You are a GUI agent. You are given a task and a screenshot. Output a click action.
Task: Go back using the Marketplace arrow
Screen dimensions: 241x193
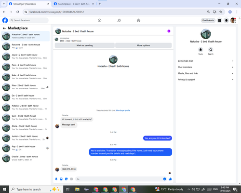coord(4,28)
